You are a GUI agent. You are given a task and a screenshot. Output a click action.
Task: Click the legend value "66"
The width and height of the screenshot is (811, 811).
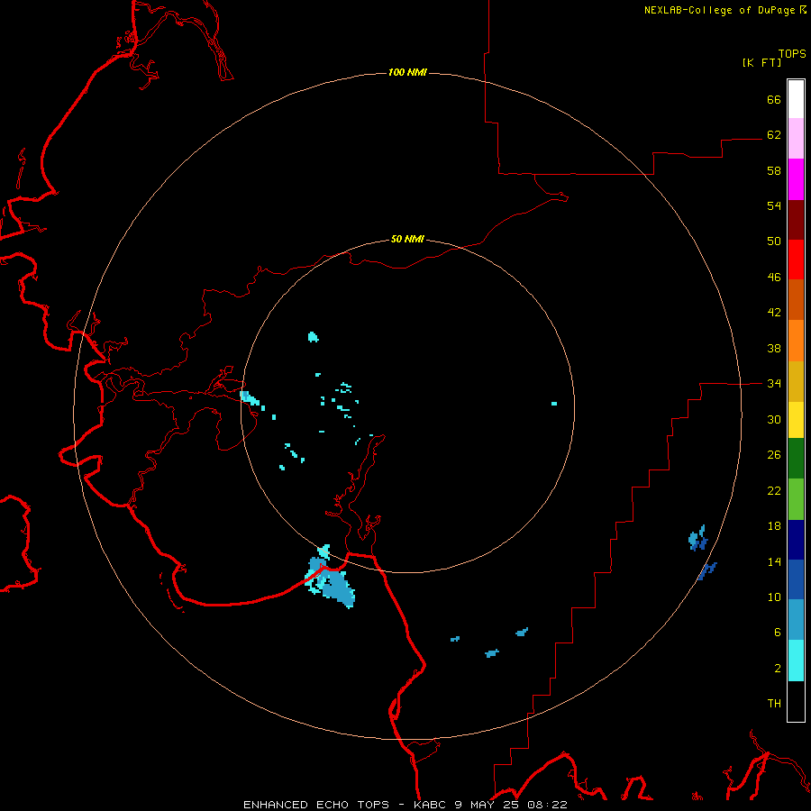(774, 100)
